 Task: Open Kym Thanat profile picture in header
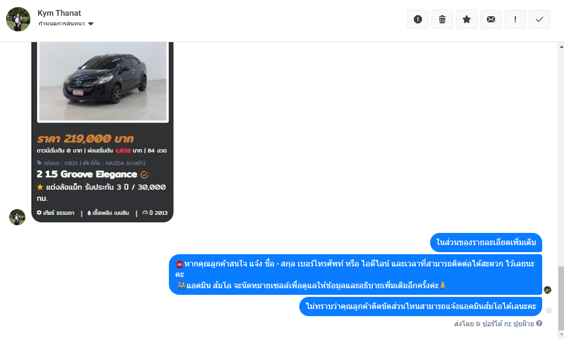click(x=18, y=19)
